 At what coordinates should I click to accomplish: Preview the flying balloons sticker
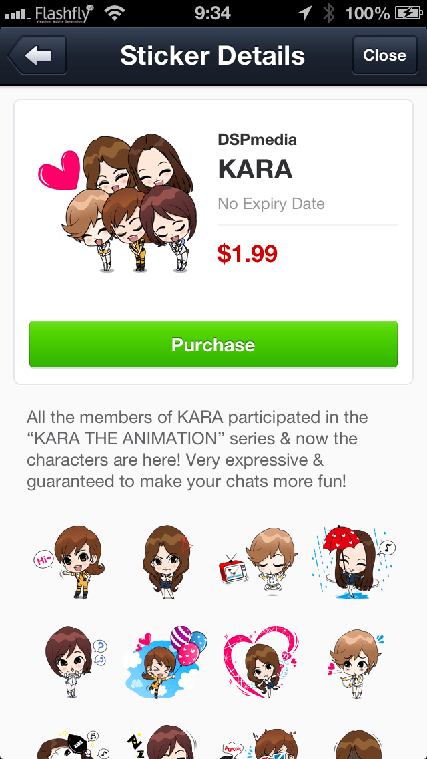165,661
